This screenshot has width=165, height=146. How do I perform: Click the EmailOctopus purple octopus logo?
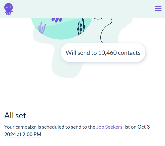pyautogui.click(x=9, y=9)
